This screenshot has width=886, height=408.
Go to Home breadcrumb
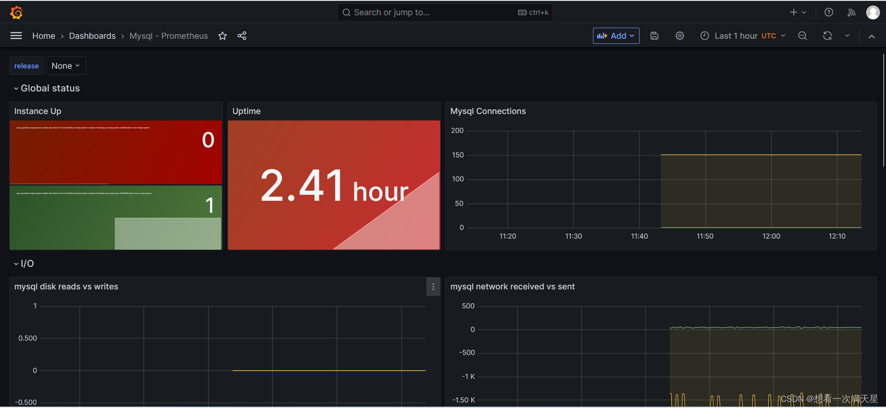point(43,36)
